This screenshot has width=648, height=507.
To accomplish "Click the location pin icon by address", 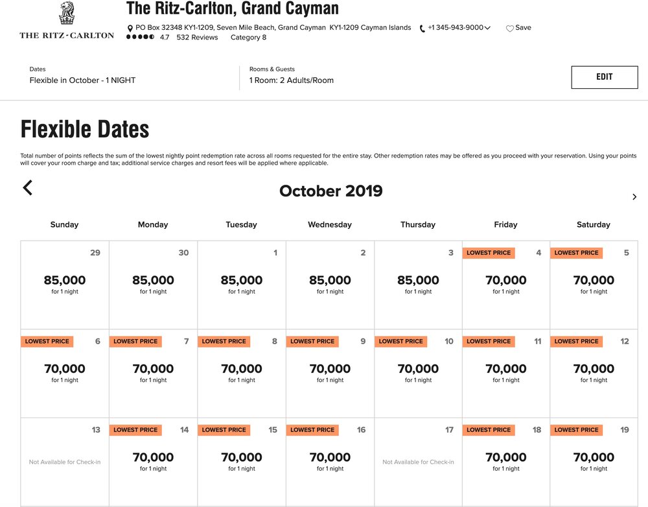I will click(x=130, y=29).
